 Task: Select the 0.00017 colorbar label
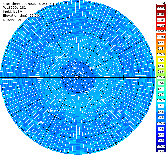tap(161, 31)
